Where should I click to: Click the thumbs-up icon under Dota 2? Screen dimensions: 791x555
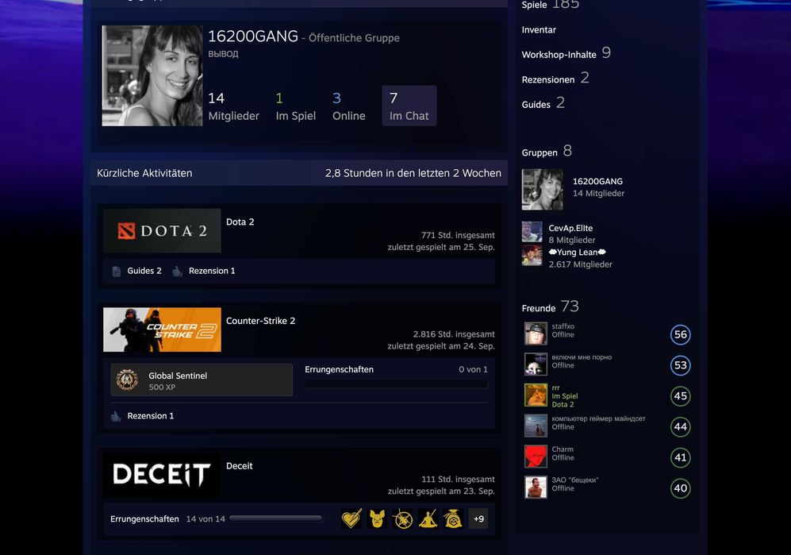tap(177, 272)
